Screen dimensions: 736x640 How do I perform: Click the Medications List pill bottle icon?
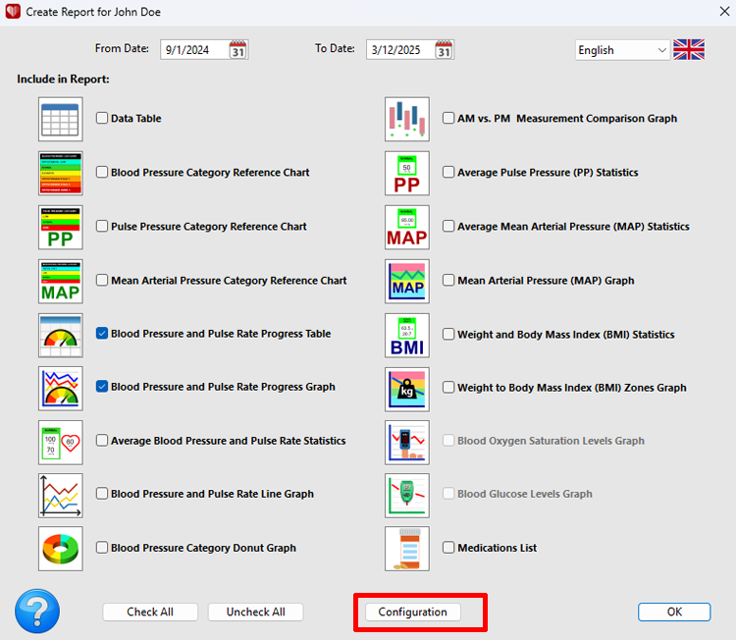[406, 548]
